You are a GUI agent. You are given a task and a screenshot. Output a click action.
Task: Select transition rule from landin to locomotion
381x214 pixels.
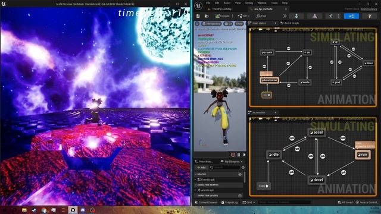(x=288, y=85)
